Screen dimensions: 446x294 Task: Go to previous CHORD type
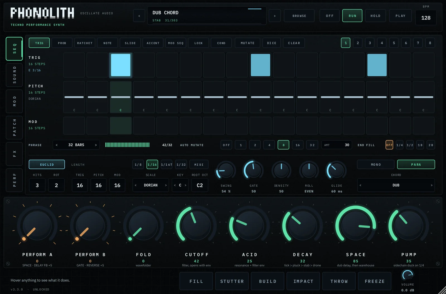[360, 185]
